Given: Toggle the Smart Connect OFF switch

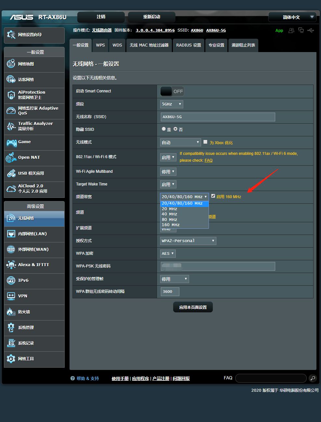Looking at the screenshot, I should [x=172, y=91].
